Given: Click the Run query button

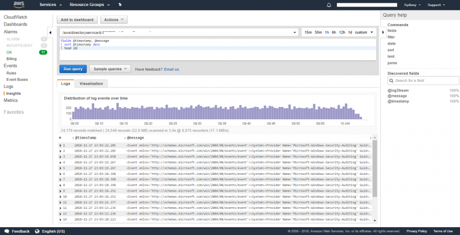Looking at the screenshot, I should tap(73, 69).
